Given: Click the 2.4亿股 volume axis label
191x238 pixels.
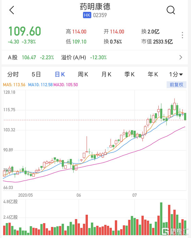Looking at the screenshot, I should point(11,217).
